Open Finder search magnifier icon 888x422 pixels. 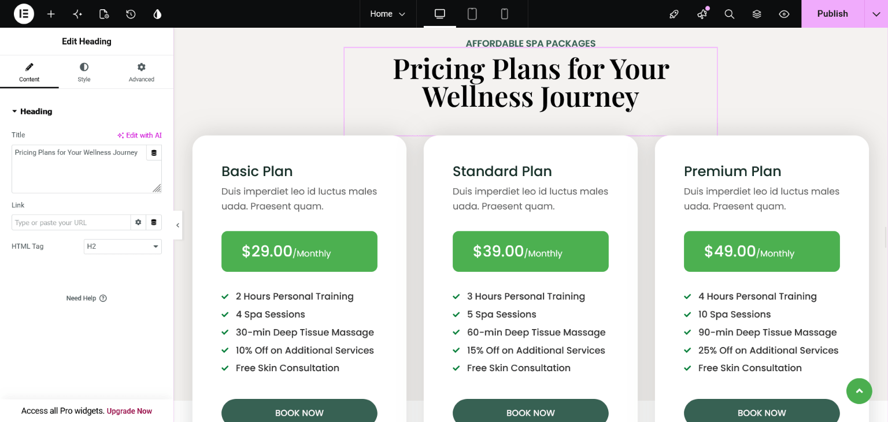pyautogui.click(x=730, y=14)
